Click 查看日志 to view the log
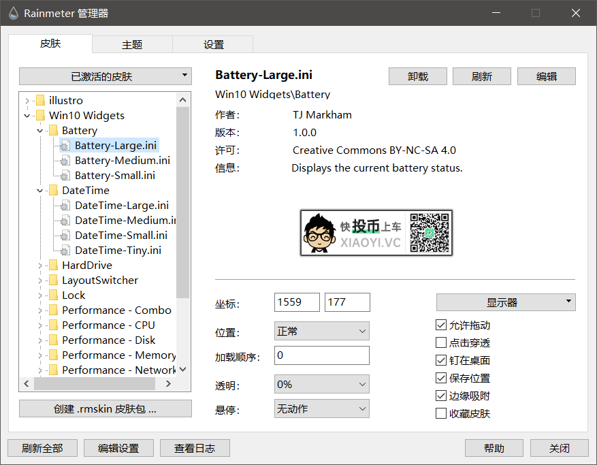Viewport: 597px width, 465px height. point(195,448)
